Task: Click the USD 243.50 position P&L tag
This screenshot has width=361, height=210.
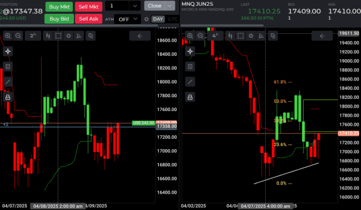Action: point(143,123)
